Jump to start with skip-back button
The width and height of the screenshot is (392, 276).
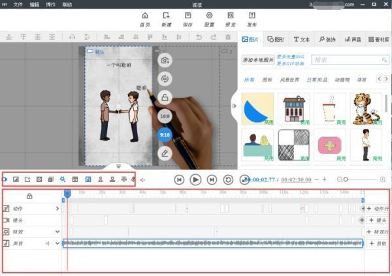[x=179, y=179]
